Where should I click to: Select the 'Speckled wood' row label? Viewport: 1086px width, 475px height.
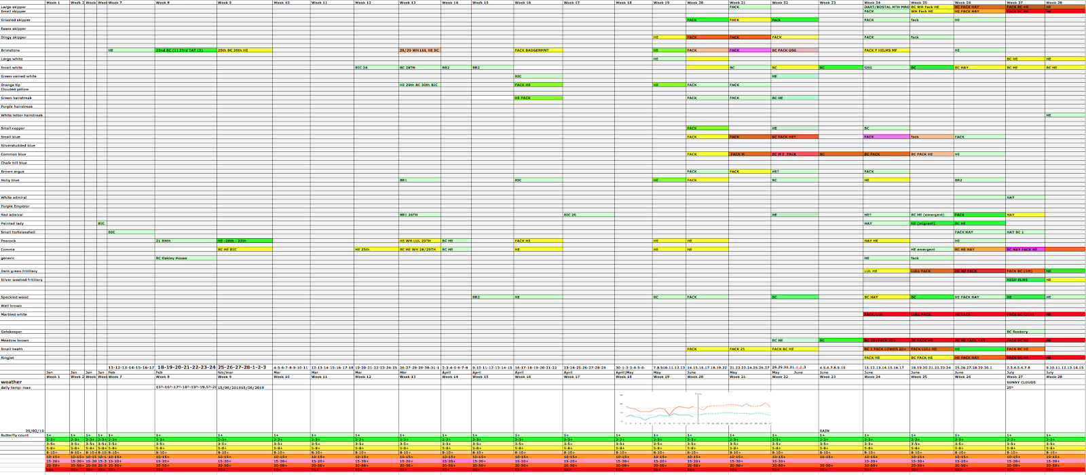pyautogui.click(x=15, y=297)
